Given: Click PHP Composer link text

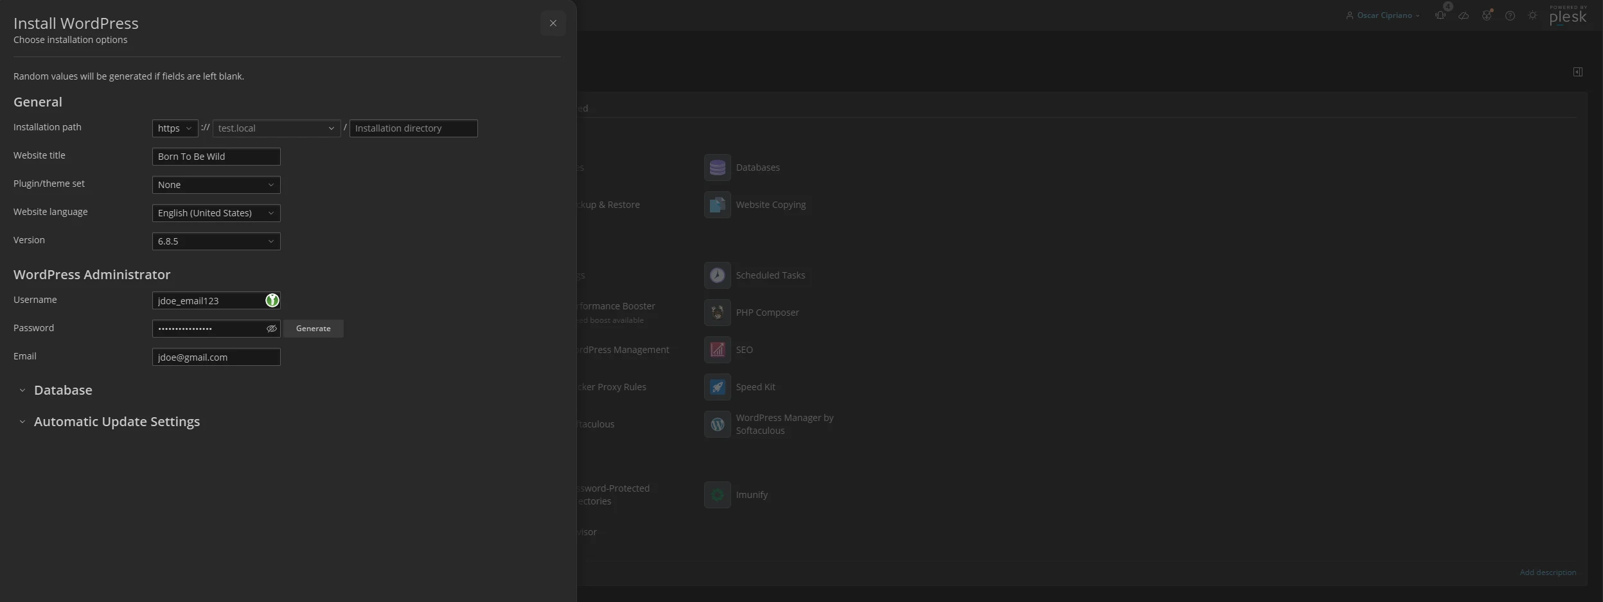Looking at the screenshot, I should click(x=767, y=313).
